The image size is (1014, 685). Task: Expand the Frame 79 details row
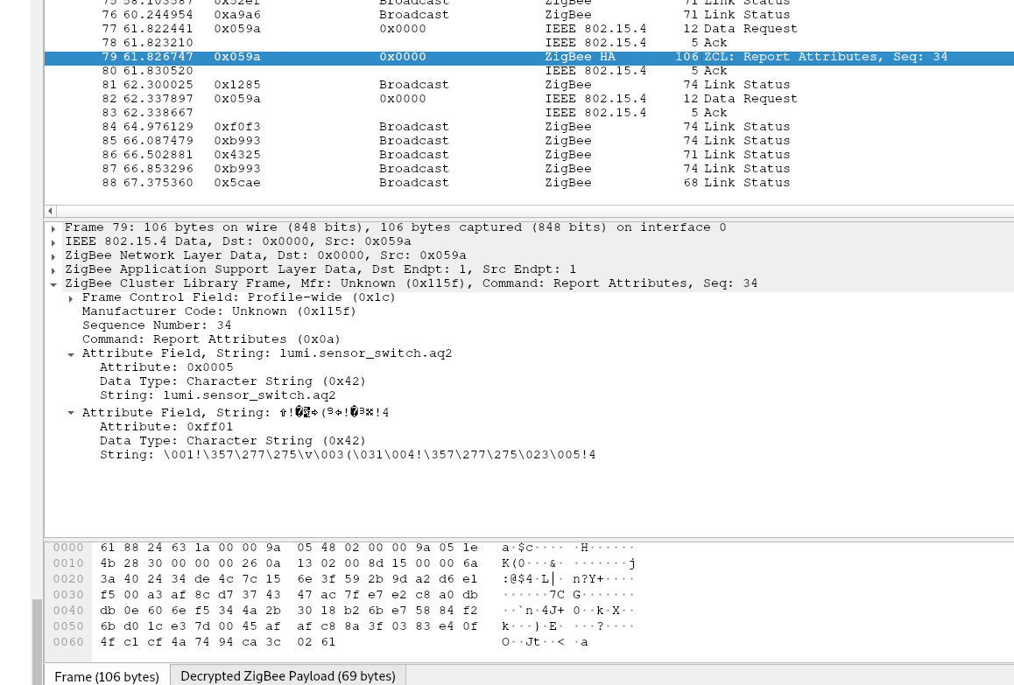coord(53,228)
